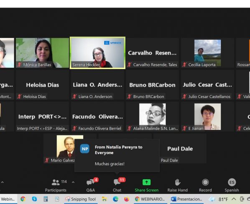The width and height of the screenshot is (250, 204).
Task: Open the Calculator from the taskbar
Action: pos(46,199)
